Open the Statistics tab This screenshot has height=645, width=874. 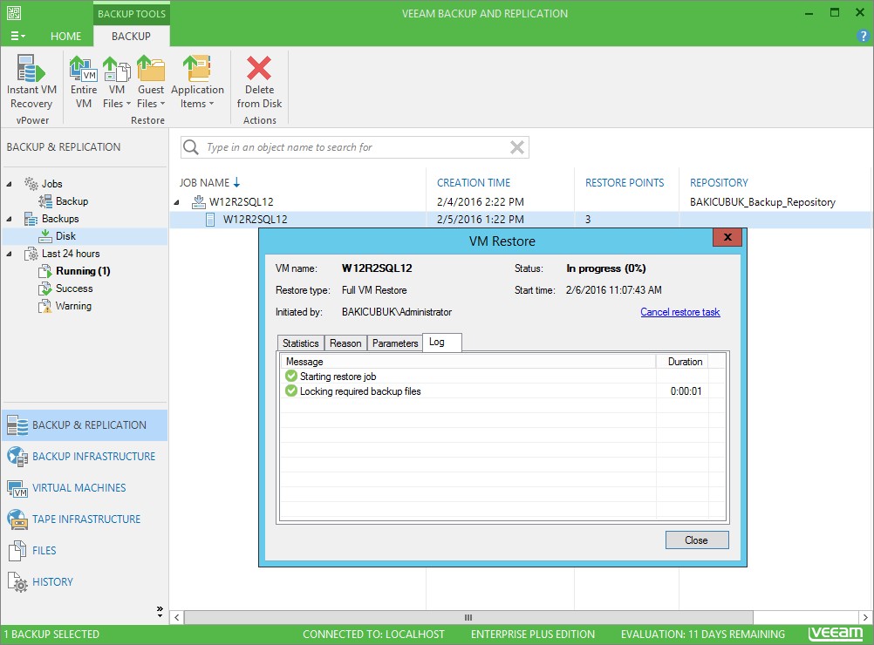tap(300, 343)
